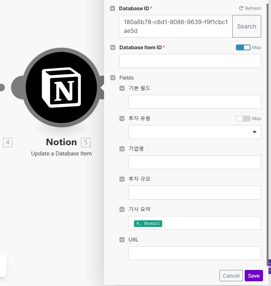
Task: Open the 투자 유형 dropdown list
Action: point(195,132)
